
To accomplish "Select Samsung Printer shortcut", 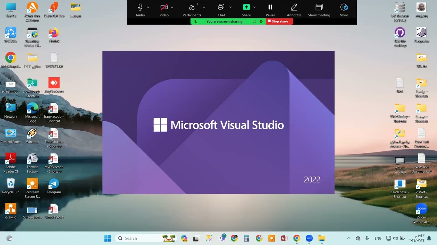I will pyautogui.click(x=32, y=37).
